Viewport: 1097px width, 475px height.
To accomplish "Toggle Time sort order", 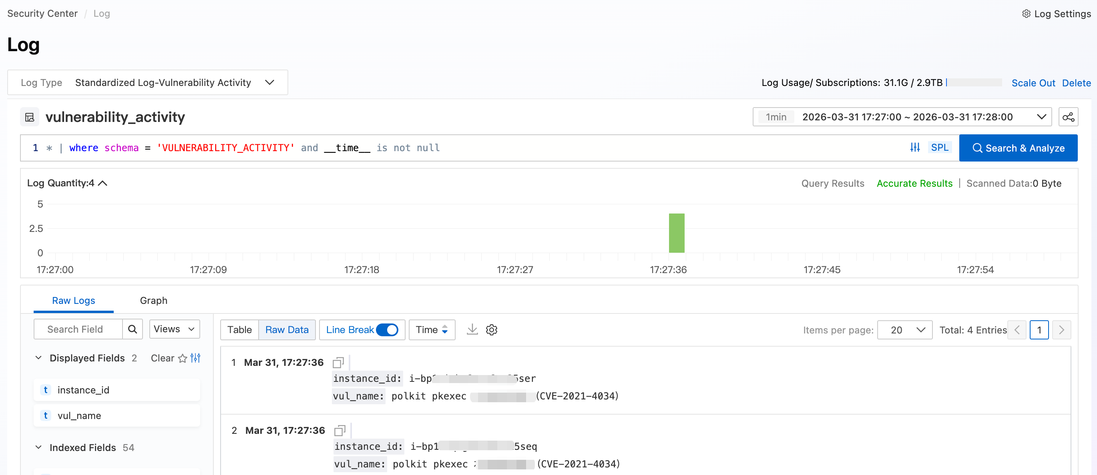I will coord(432,329).
